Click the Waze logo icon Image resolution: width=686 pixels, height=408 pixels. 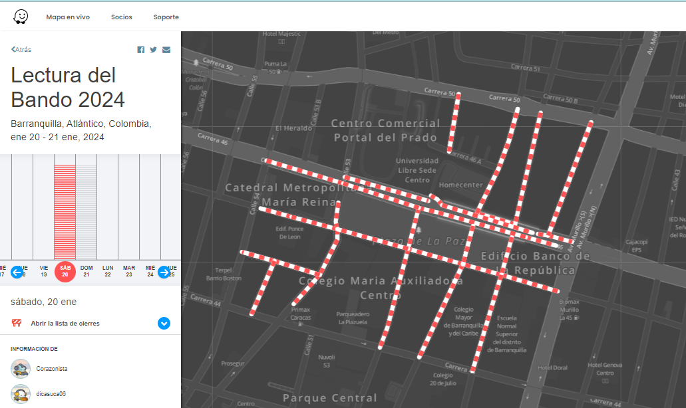coord(21,17)
